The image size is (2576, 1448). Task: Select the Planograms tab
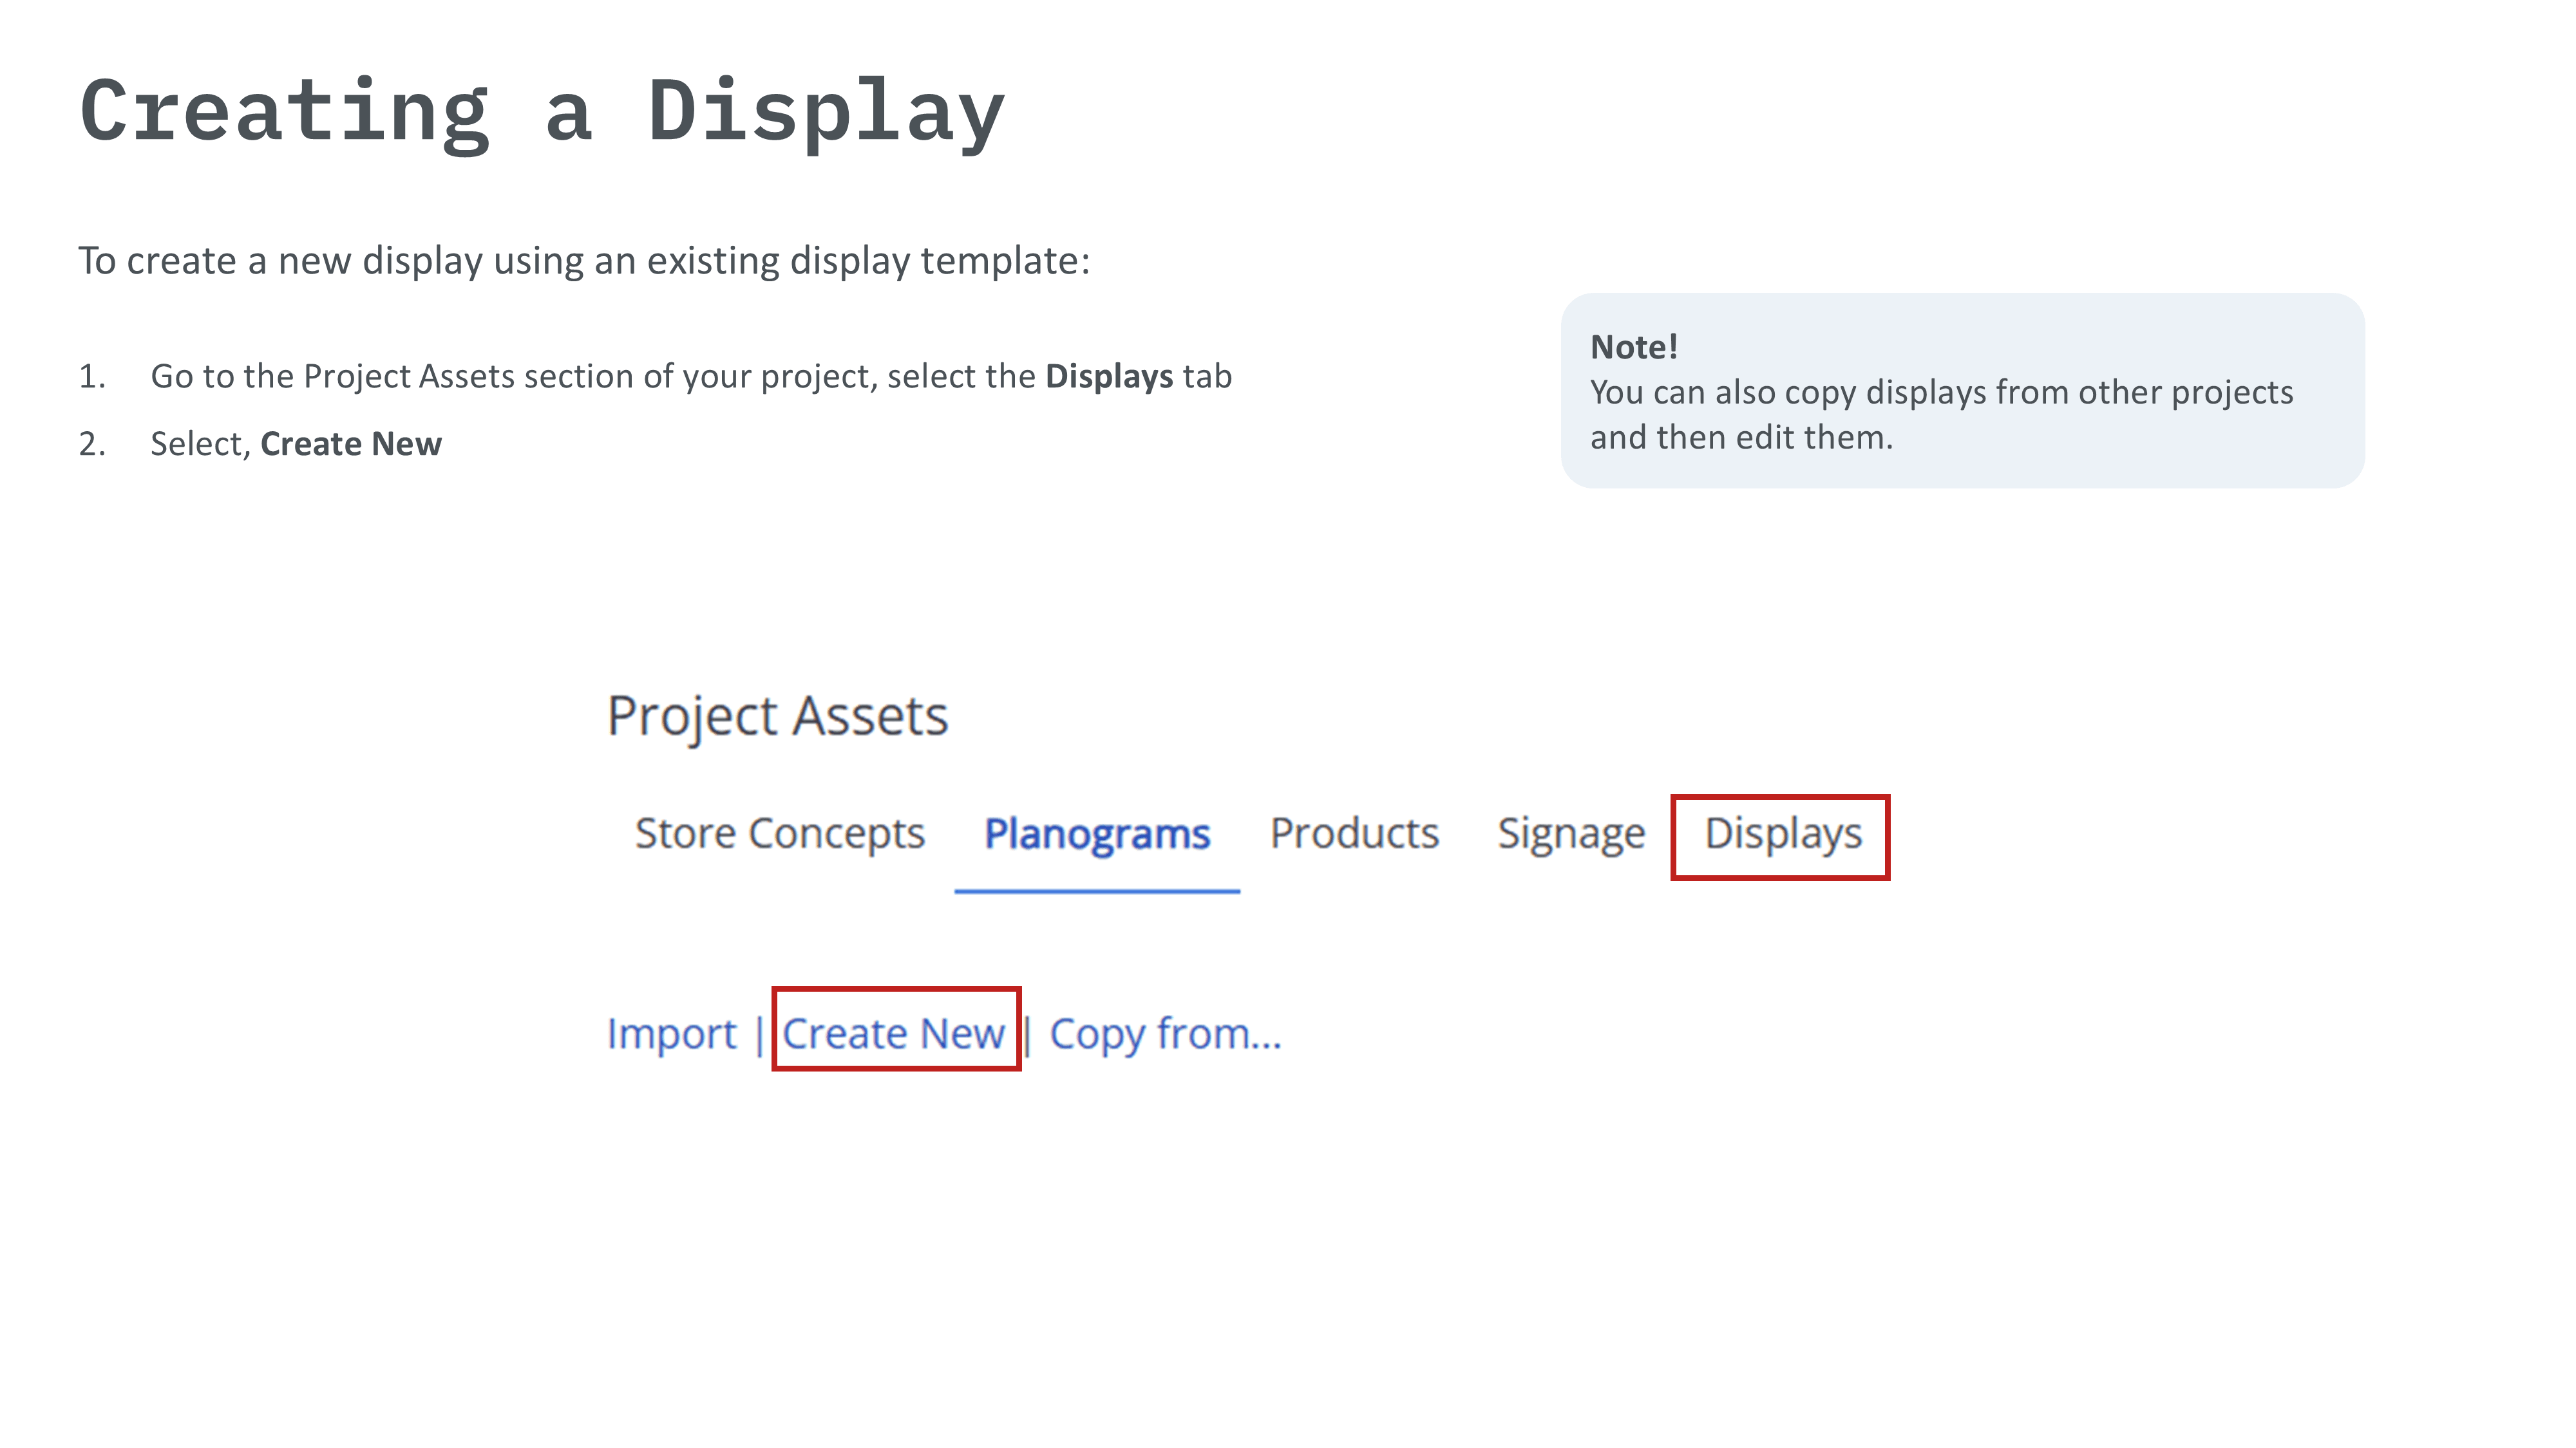[1097, 835]
